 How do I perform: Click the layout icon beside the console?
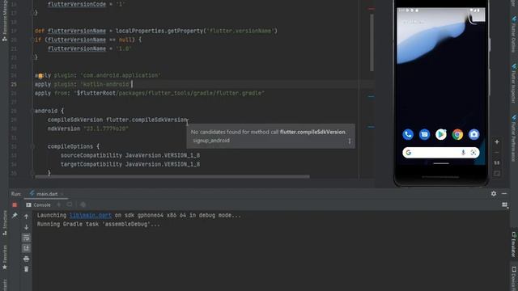(x=504, y=205)
